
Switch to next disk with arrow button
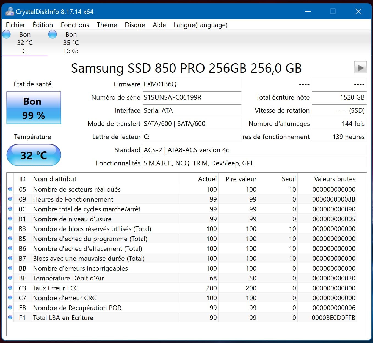point(360,67)
